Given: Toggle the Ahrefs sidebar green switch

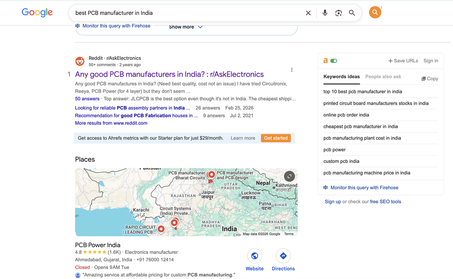Looking at the screenshot, I should (334, 61).
